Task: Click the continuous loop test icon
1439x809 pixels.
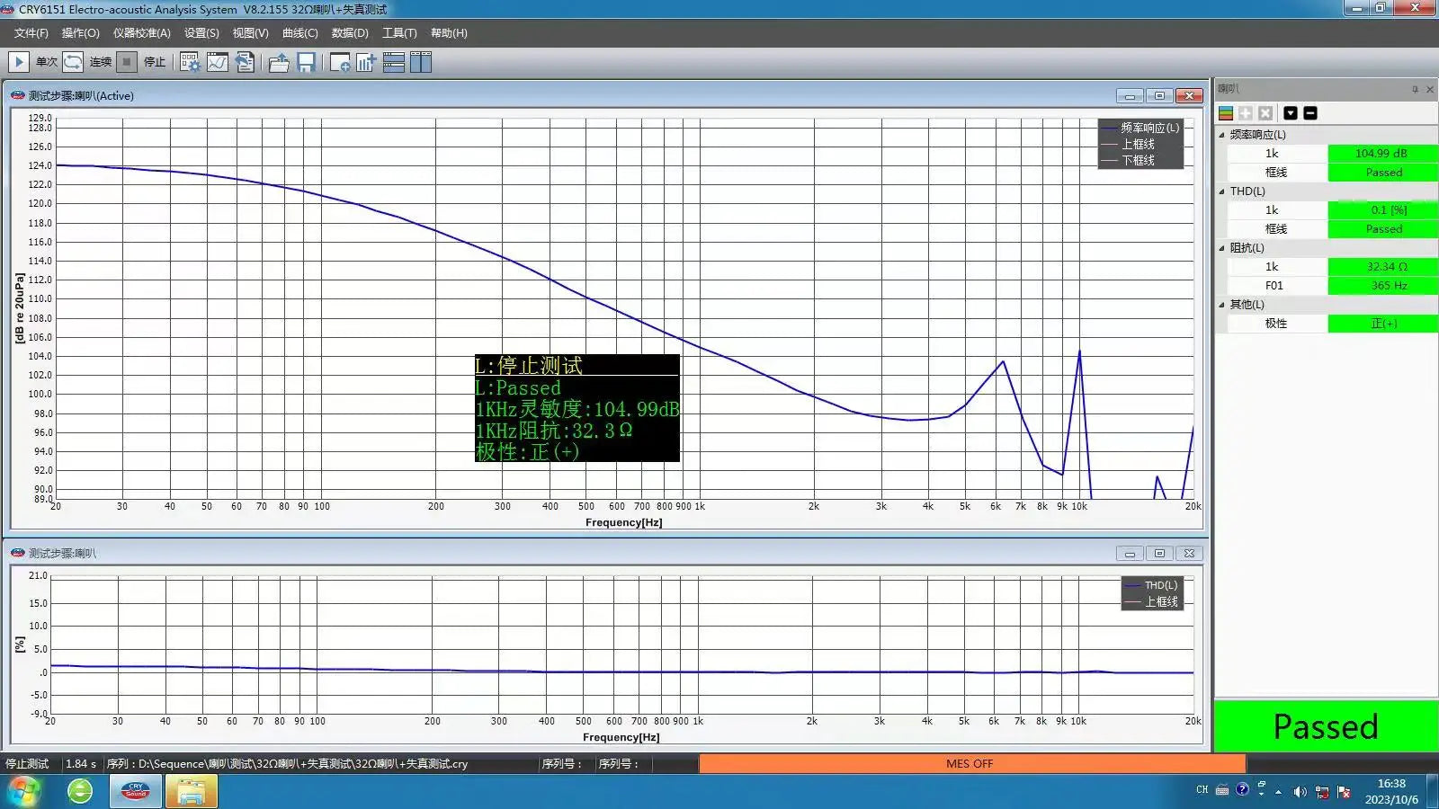Action: click(73, 62)
